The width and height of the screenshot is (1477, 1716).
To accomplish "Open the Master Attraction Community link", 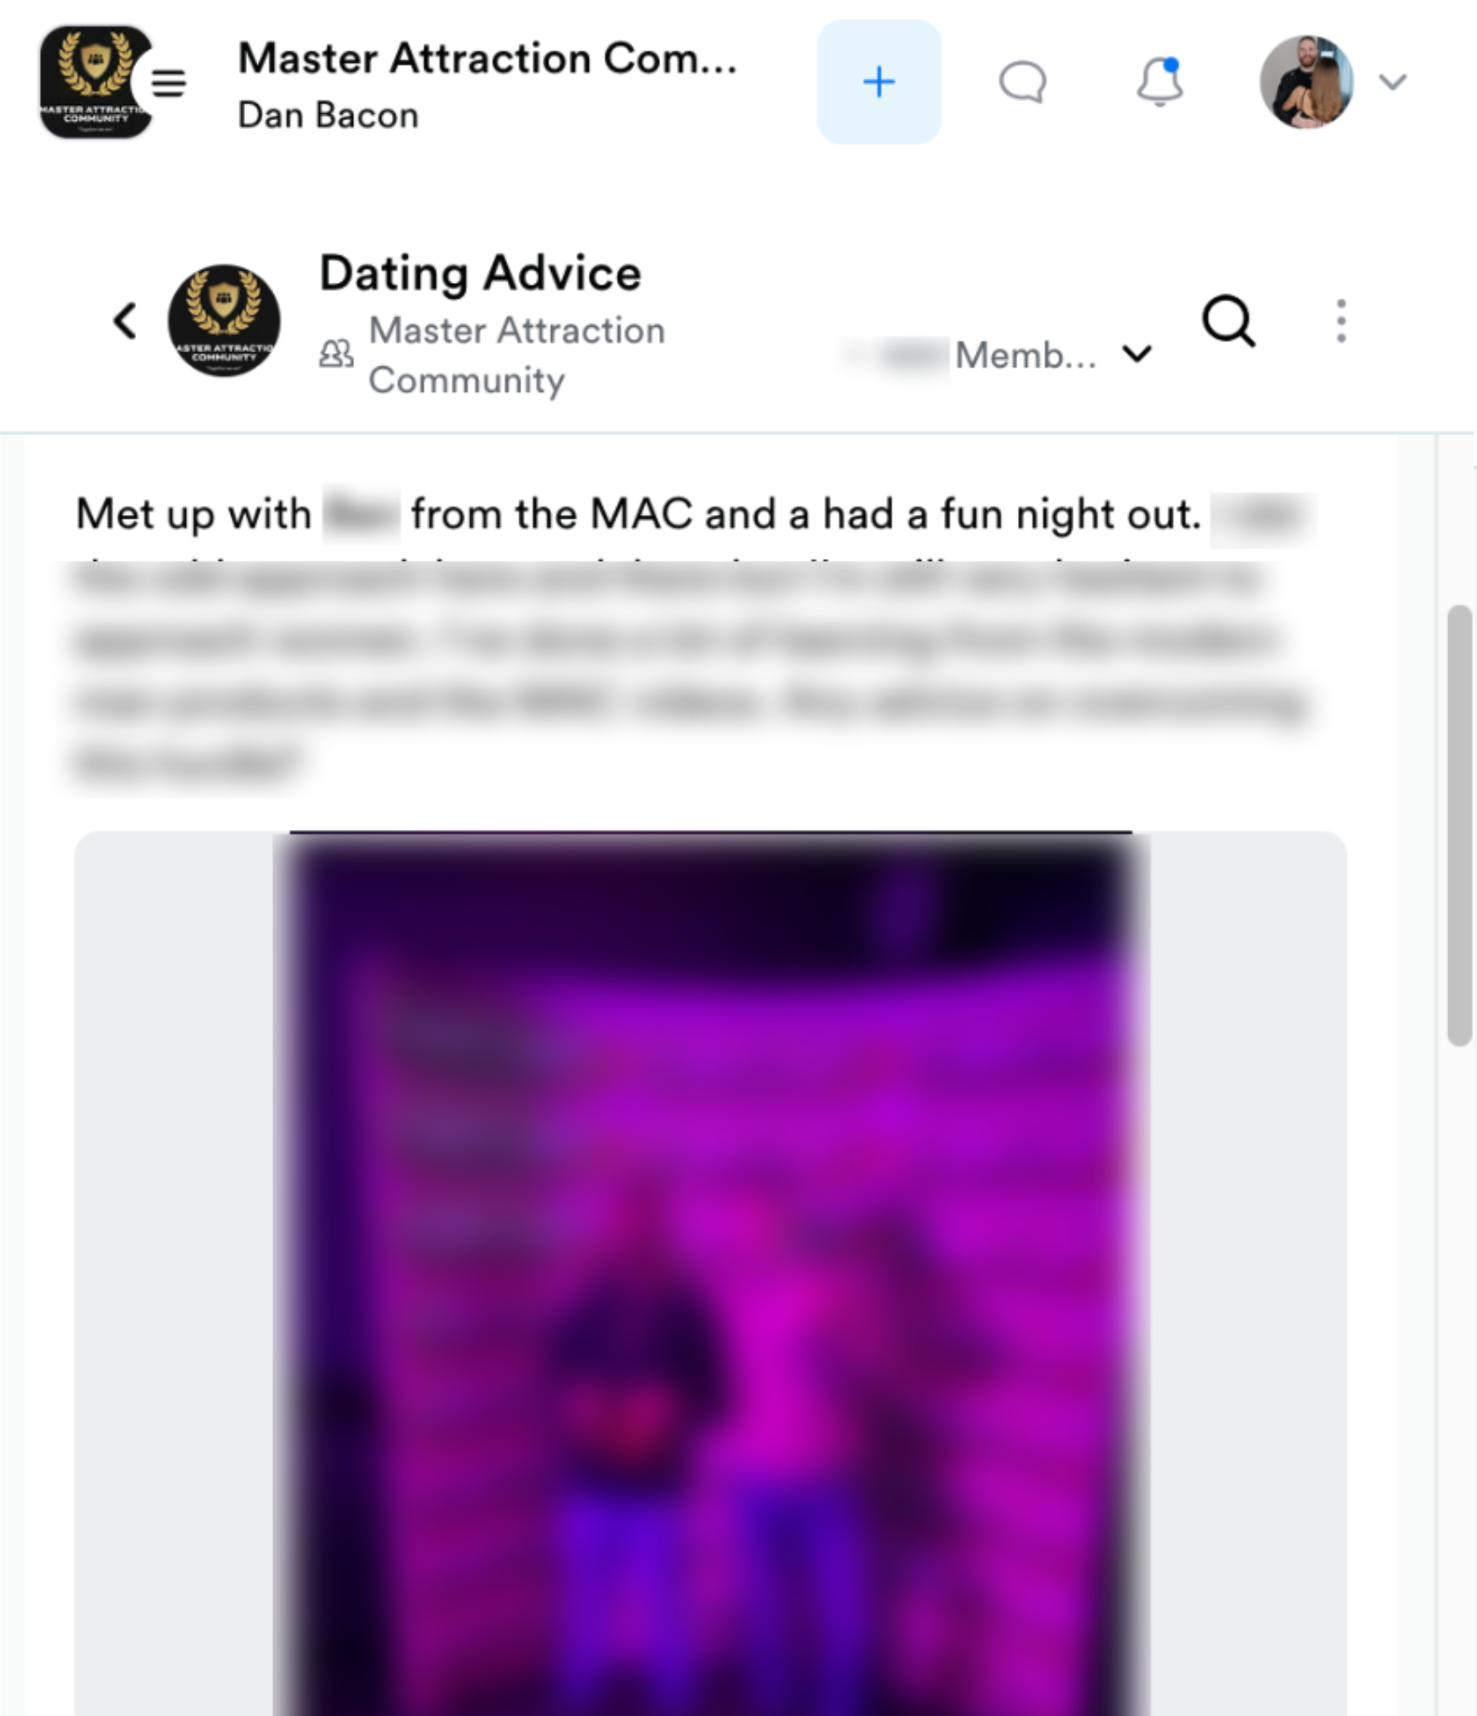I will click(517, 356).
